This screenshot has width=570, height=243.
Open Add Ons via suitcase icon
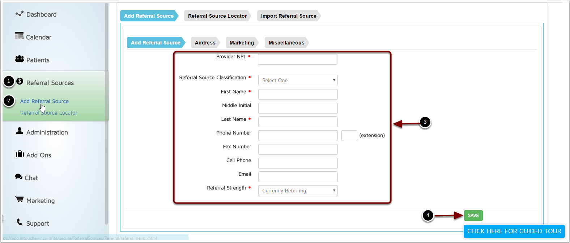pos(20,154)
